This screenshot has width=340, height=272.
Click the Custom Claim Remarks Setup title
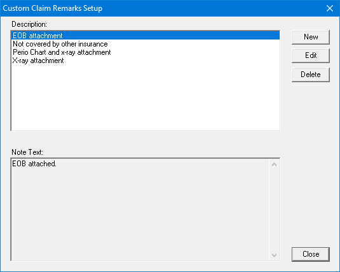pos(53,8)
